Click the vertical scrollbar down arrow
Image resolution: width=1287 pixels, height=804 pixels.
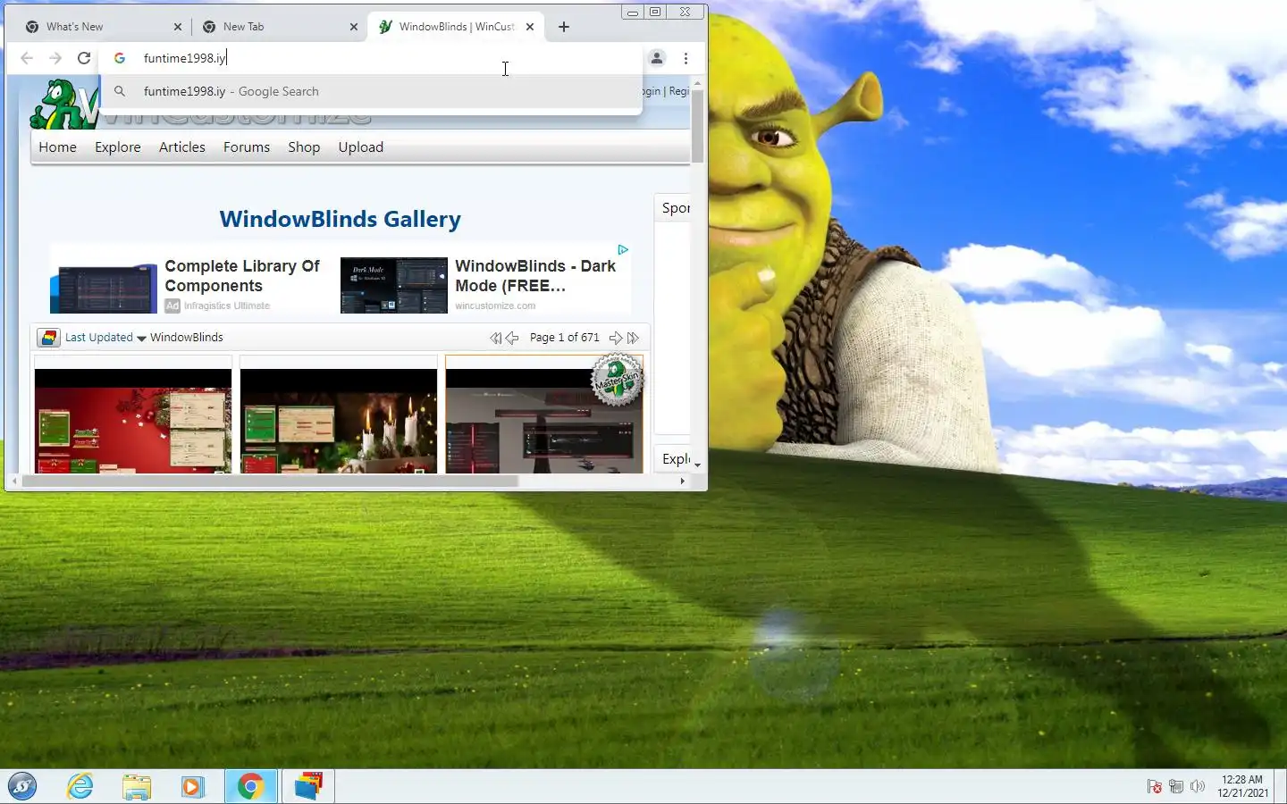pyautogui.click(x=697, y=465)
